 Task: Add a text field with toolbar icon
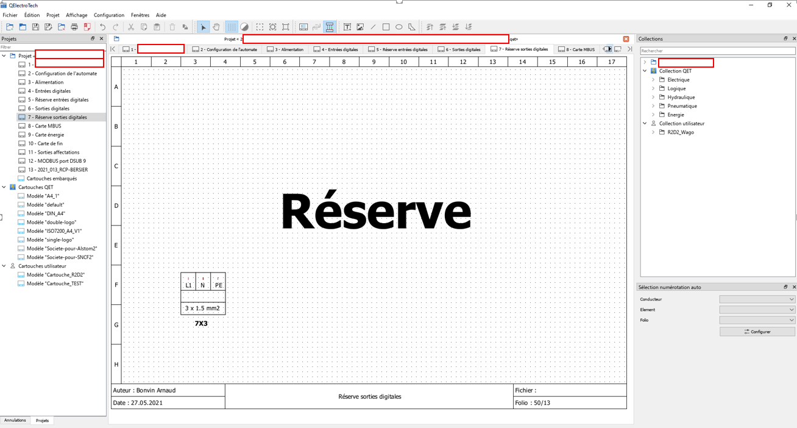[347, 27]
